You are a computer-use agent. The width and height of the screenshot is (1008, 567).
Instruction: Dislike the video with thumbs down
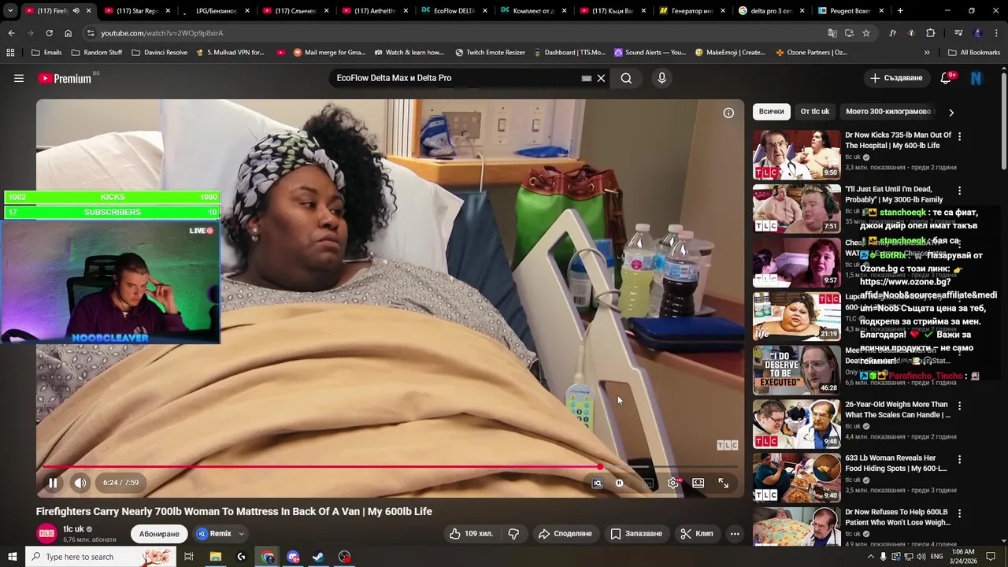coord(513,533)
